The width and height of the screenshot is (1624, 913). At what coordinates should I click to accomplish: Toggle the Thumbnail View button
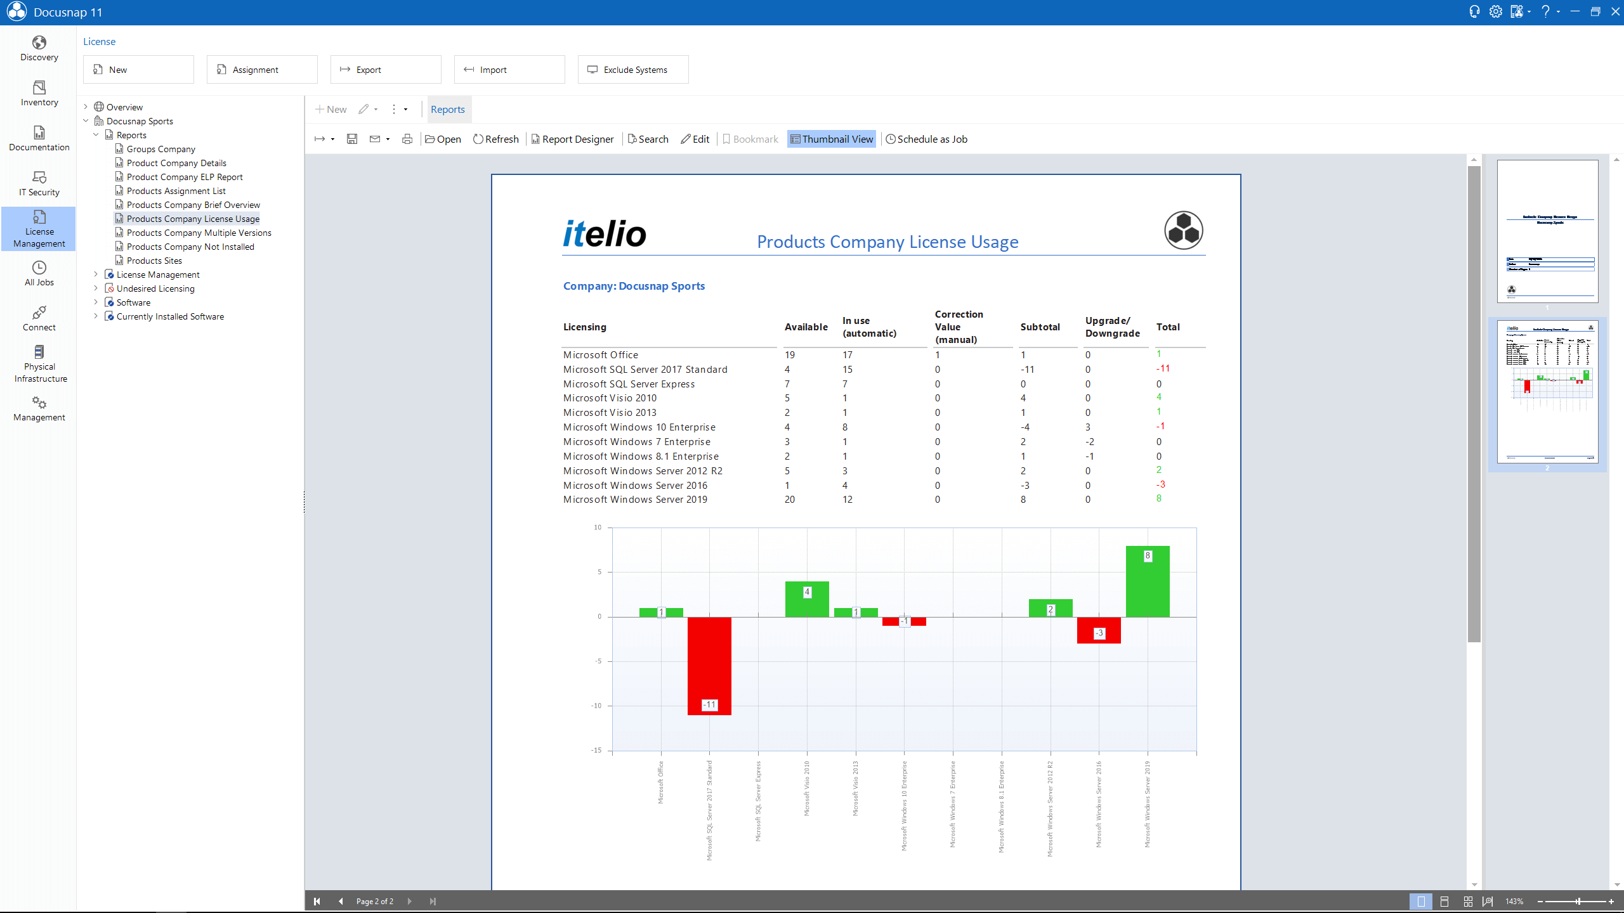(832, 139)
